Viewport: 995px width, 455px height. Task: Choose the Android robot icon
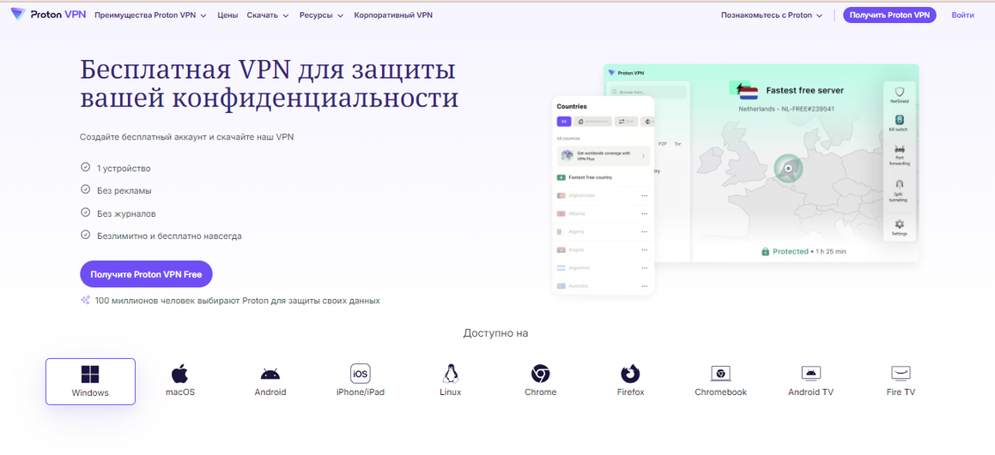click(x=270, y=374)
